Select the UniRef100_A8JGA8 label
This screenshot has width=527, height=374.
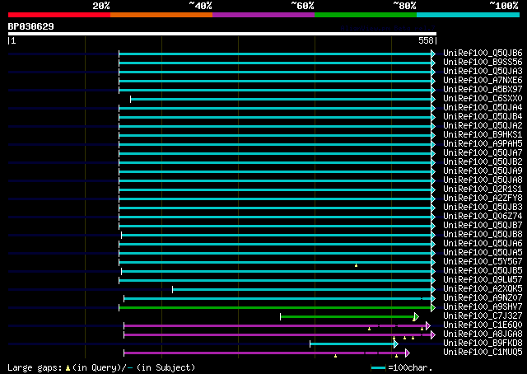click(x=483, y=334)
